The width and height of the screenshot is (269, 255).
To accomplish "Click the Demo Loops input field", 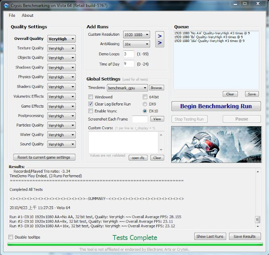I will coord(129,54).
